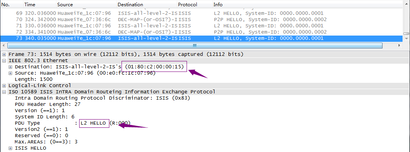Screen dimensions: 410x152
Task: Select the PDU Header Length: 27 line
Action: coord(47,105)
